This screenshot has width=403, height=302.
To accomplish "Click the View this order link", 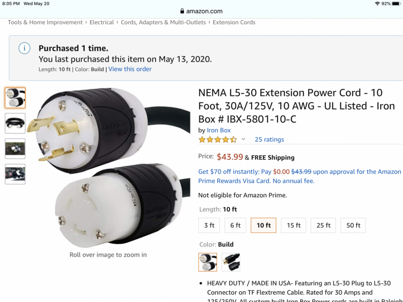I will tap(130, 69).
